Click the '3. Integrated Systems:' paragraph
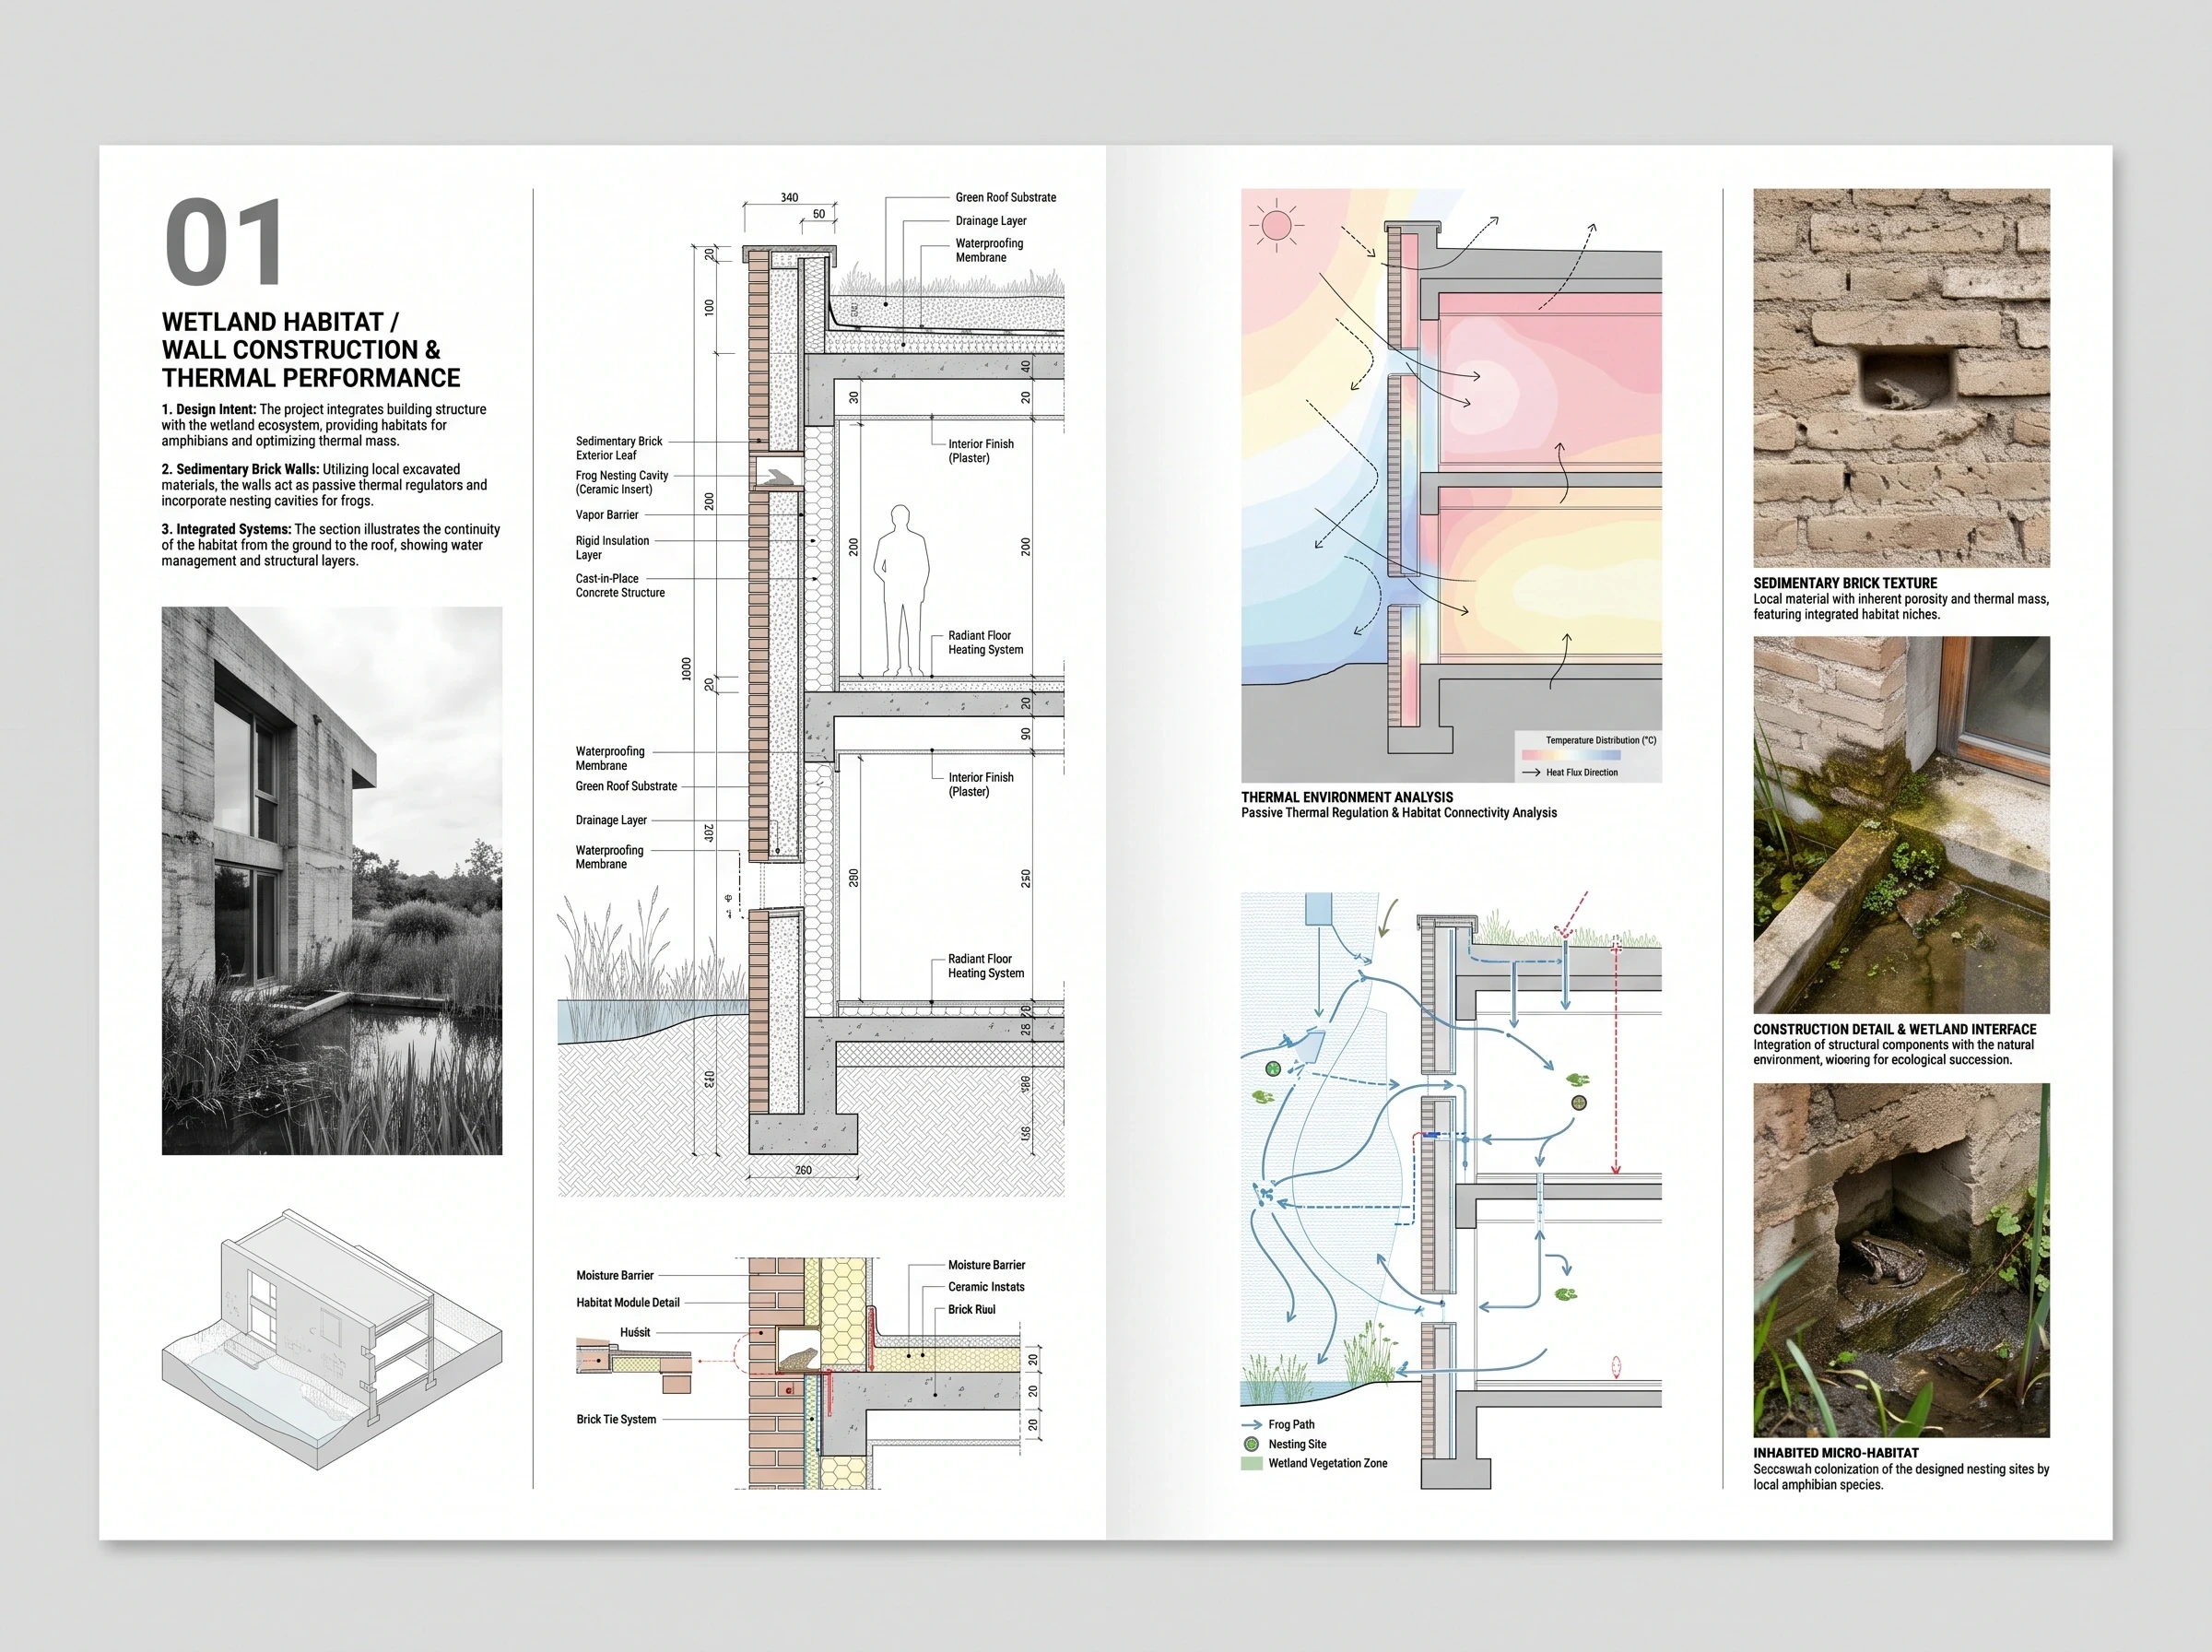Screen dimensions: 2212x1652 (x=331, y=545)
